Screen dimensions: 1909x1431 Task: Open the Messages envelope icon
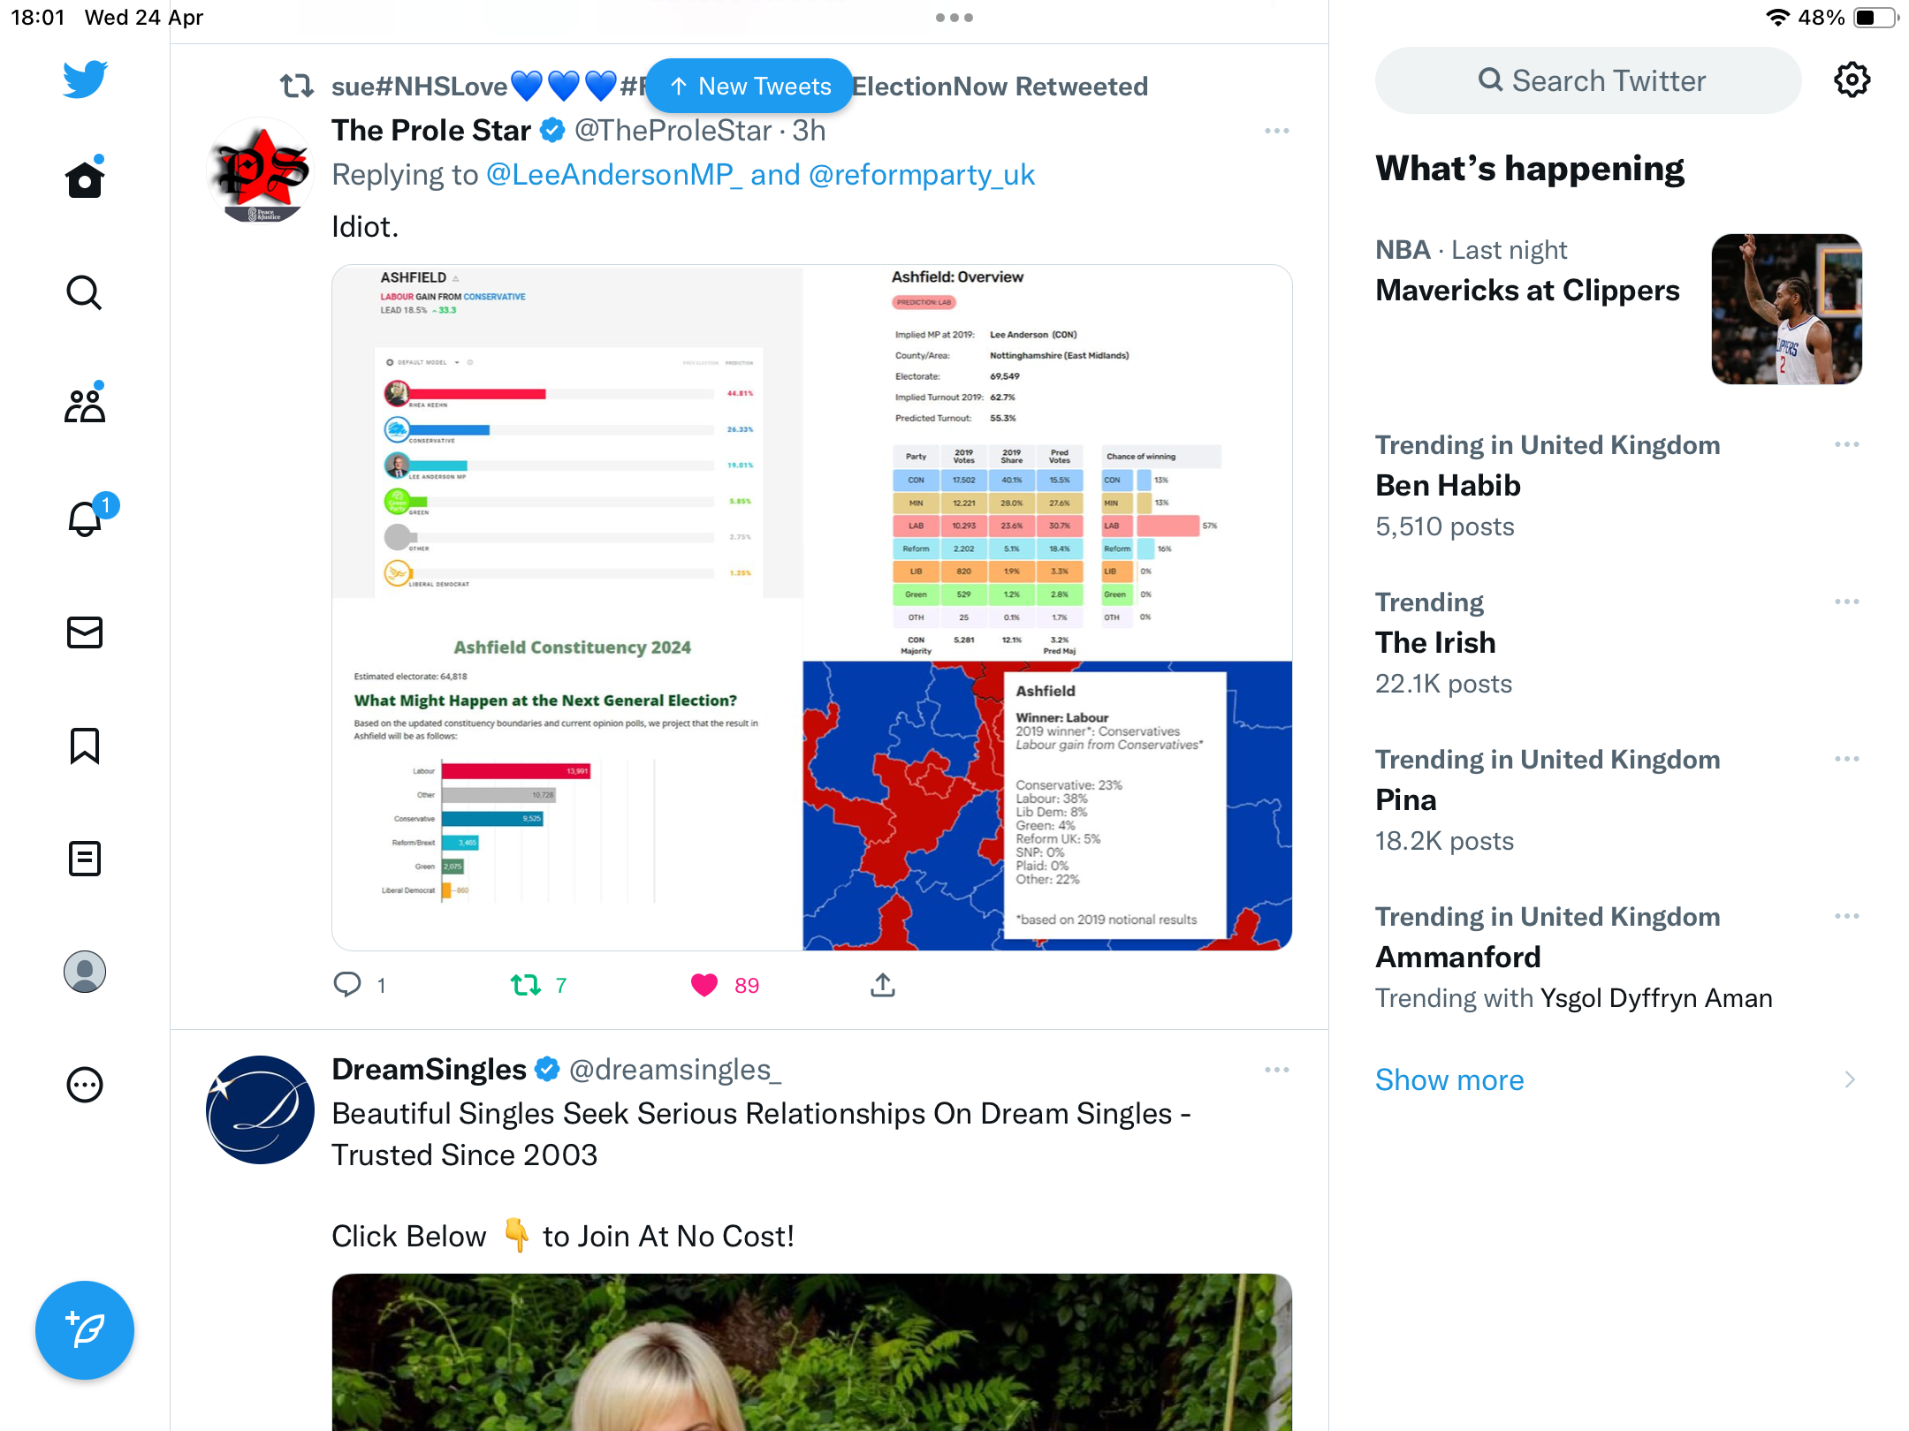tap(85, 632)
